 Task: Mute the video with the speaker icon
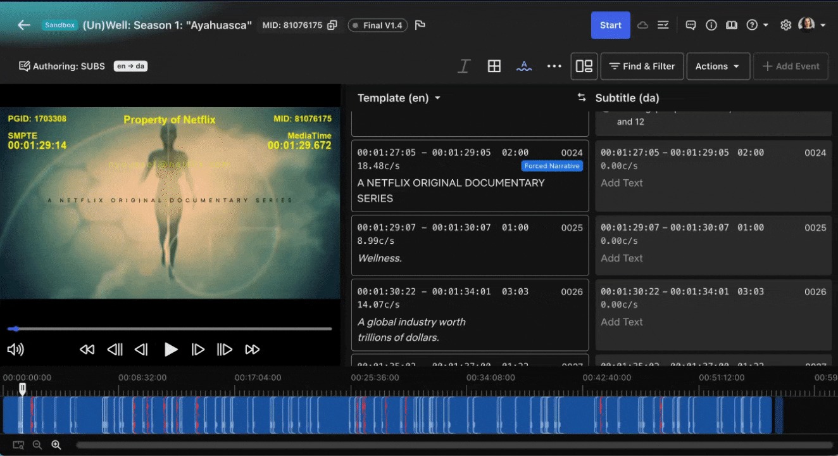15,350
